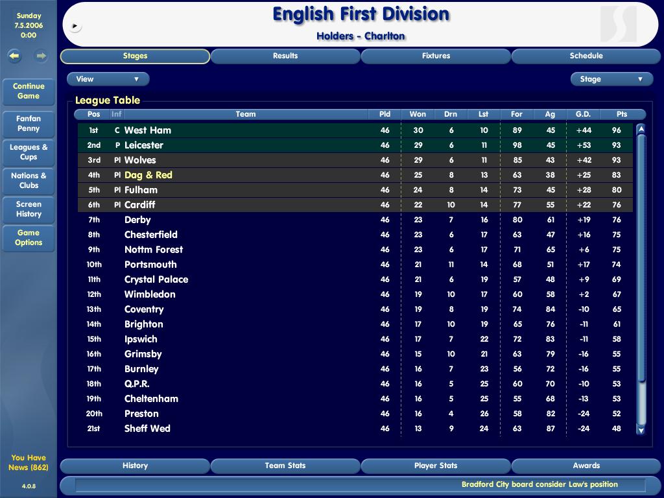
Task: Click the scroll up arrow on league table
Action: pyautogui.click(x=641, y=129)
